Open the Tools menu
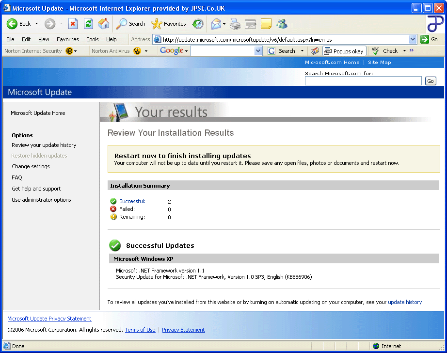The width and height of the screenshot is (447, 353). [x=93, y=39]
